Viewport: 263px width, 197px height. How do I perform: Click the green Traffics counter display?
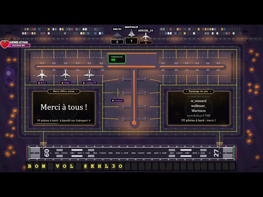click(x=117, y=59)
